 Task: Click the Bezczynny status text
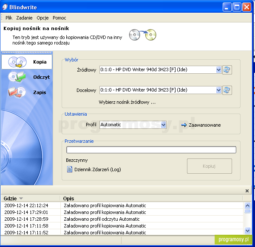[x=77, y=160]
